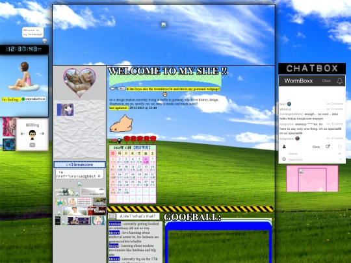The image size is (351, 263).
Task: Click the notification bell in the WormBoxx header
Action: [x=339, y=81]
